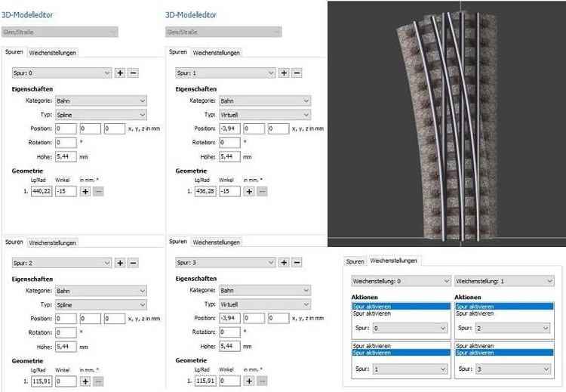Click disabled minus beside 436,28 geometry row

coord(262,192)
